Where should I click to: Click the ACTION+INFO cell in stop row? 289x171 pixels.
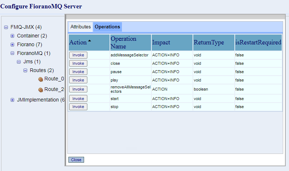click(x=172, y=107)
